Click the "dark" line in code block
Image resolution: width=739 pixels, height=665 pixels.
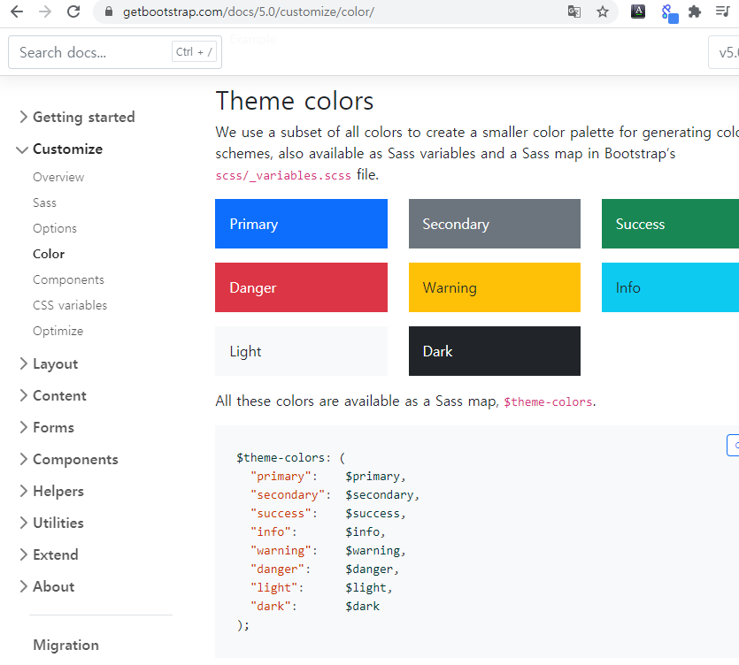315,606
